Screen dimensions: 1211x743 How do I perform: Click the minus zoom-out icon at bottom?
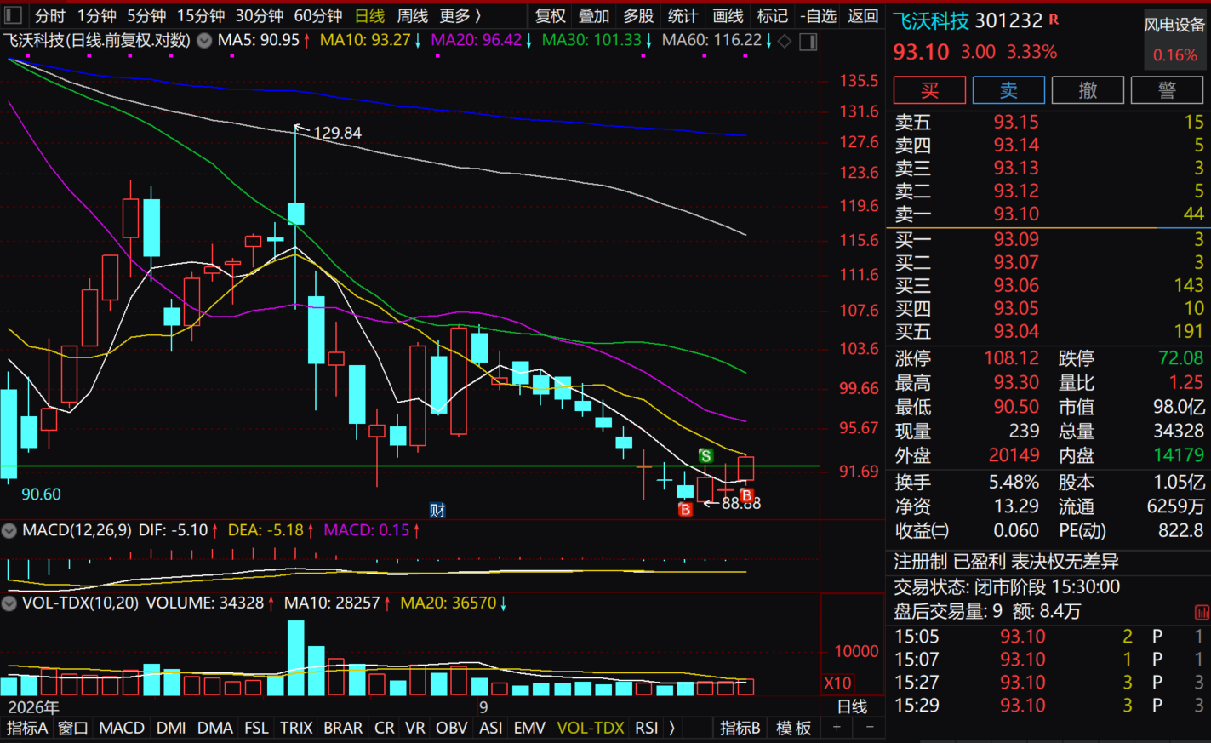pos(869,728)
